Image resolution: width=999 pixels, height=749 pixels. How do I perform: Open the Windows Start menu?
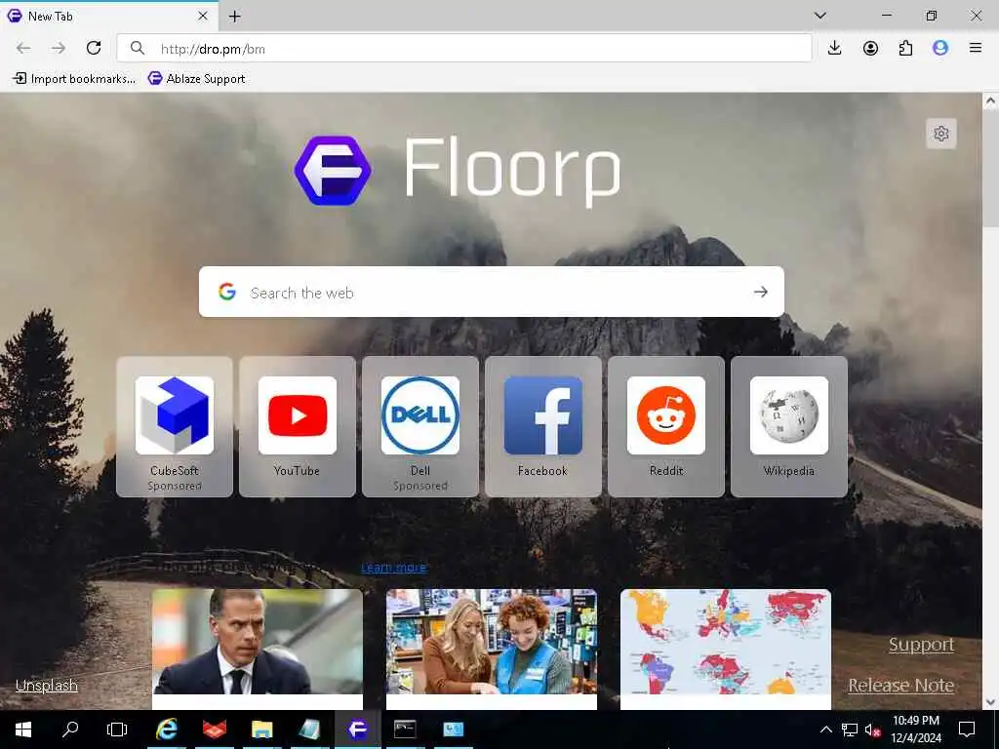(x=23, y=729)
